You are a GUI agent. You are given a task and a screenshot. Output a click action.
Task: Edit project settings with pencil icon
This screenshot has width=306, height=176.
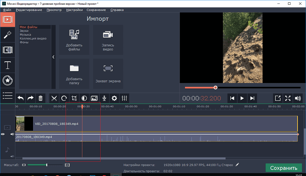tap(237, 165)
